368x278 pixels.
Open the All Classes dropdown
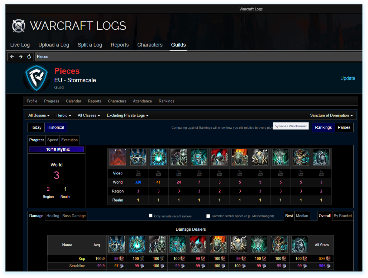[89, 115]
